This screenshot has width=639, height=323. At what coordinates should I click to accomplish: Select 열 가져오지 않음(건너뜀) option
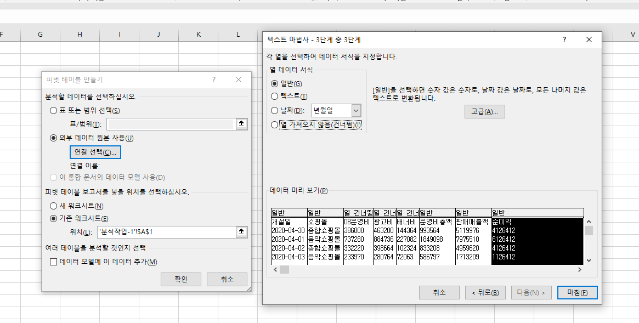tap(275, 125)
